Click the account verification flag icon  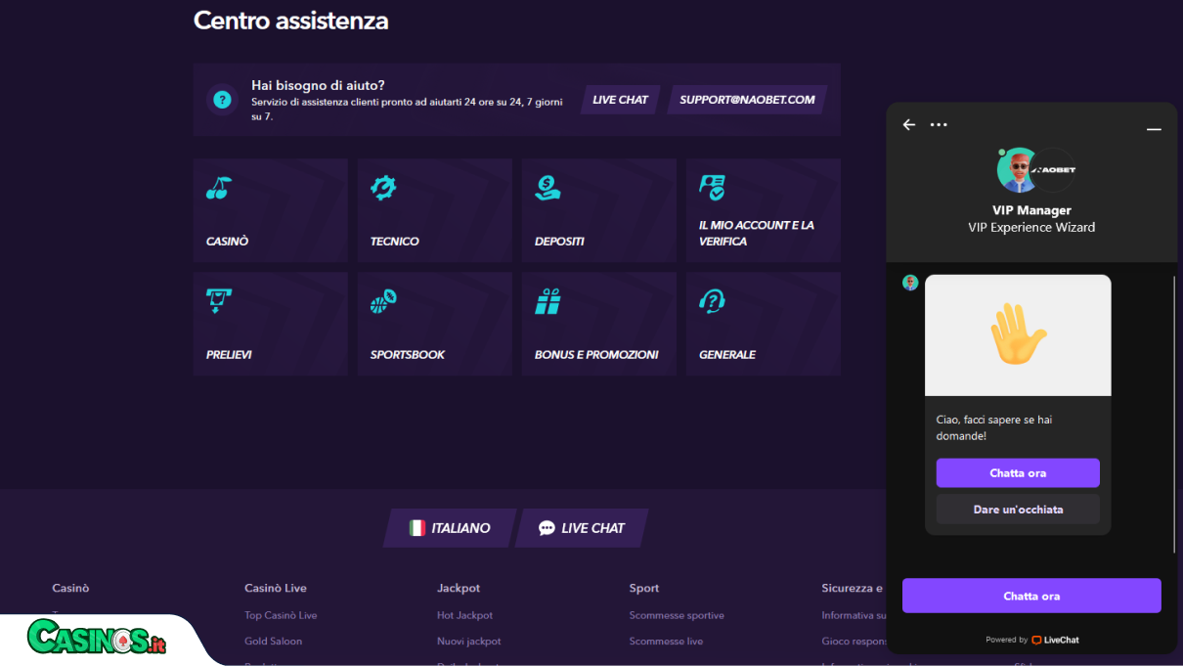pos(712,188)
